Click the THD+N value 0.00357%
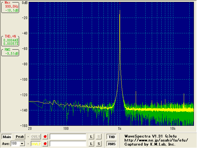This screenshot has width=197, height=148. pos(11,44)
